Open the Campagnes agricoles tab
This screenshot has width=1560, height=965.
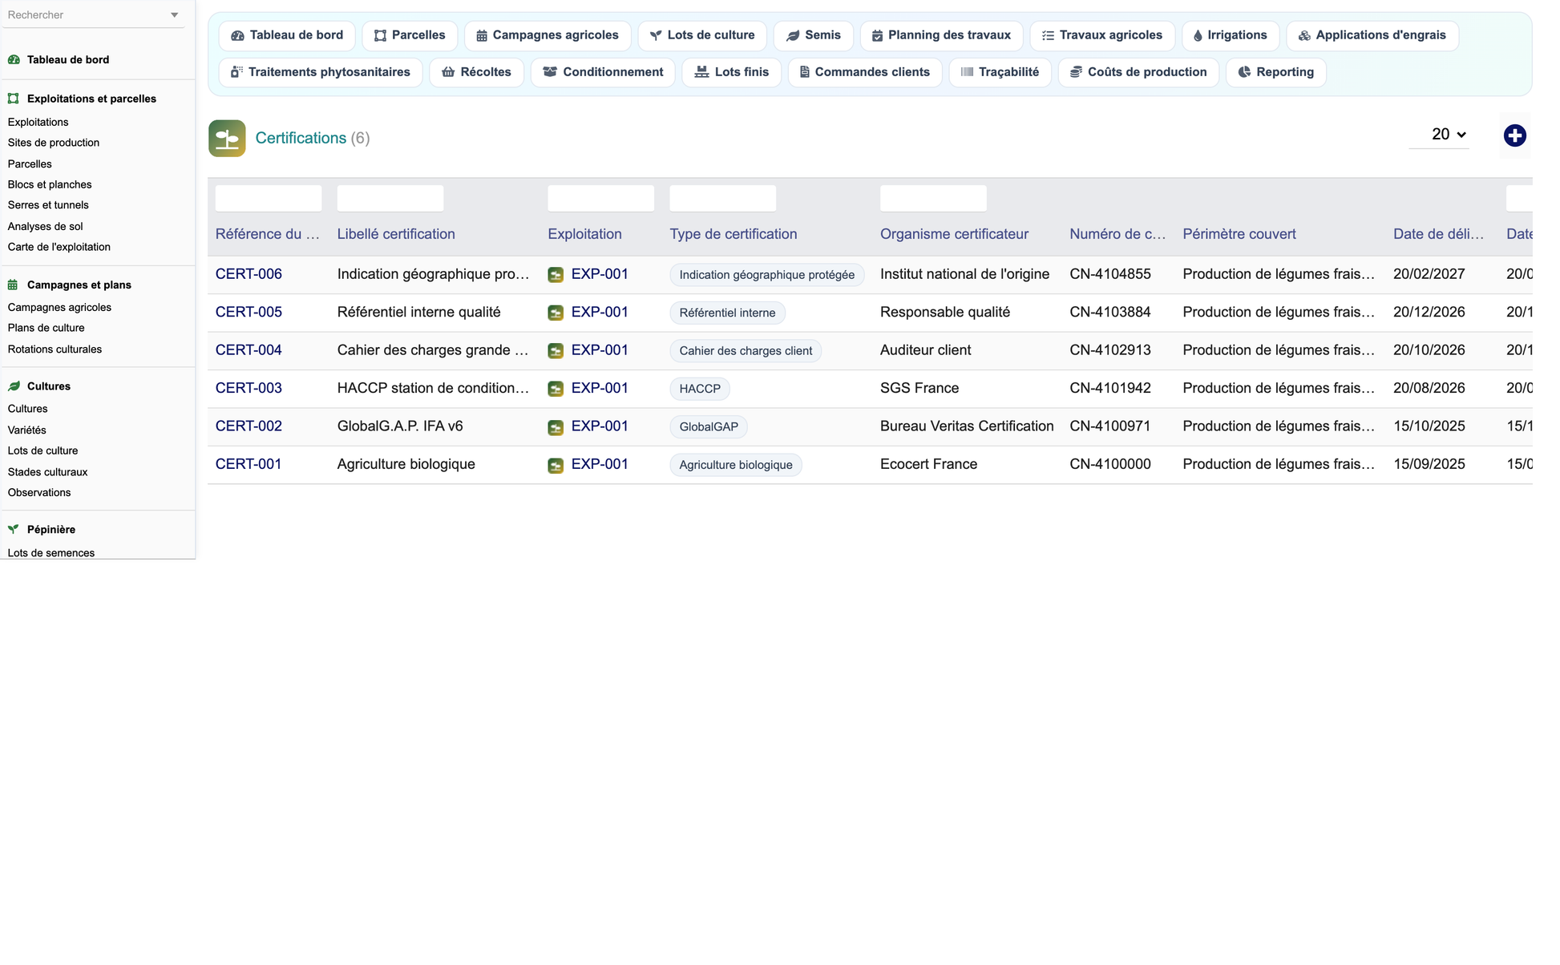click(x=548, y=35)
